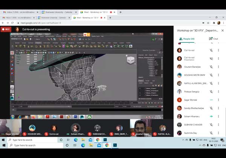Toggle Goutam Banerjee's muted mic icon
The width and height of the screenshot is (226, 158).
tap(211, 67)
